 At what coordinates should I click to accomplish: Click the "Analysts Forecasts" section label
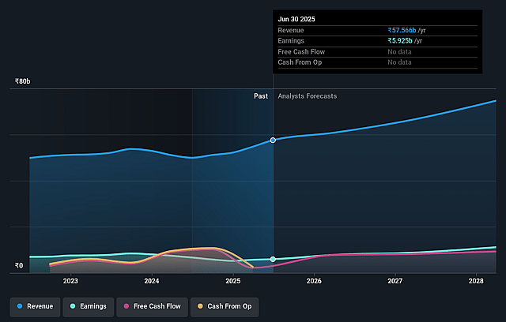pyautogui.click(x=307, y=95)
